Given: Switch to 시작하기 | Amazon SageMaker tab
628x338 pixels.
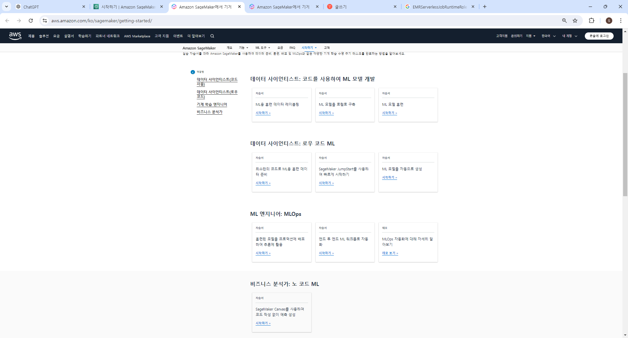Looking at the screenshot, I should 128,7.
